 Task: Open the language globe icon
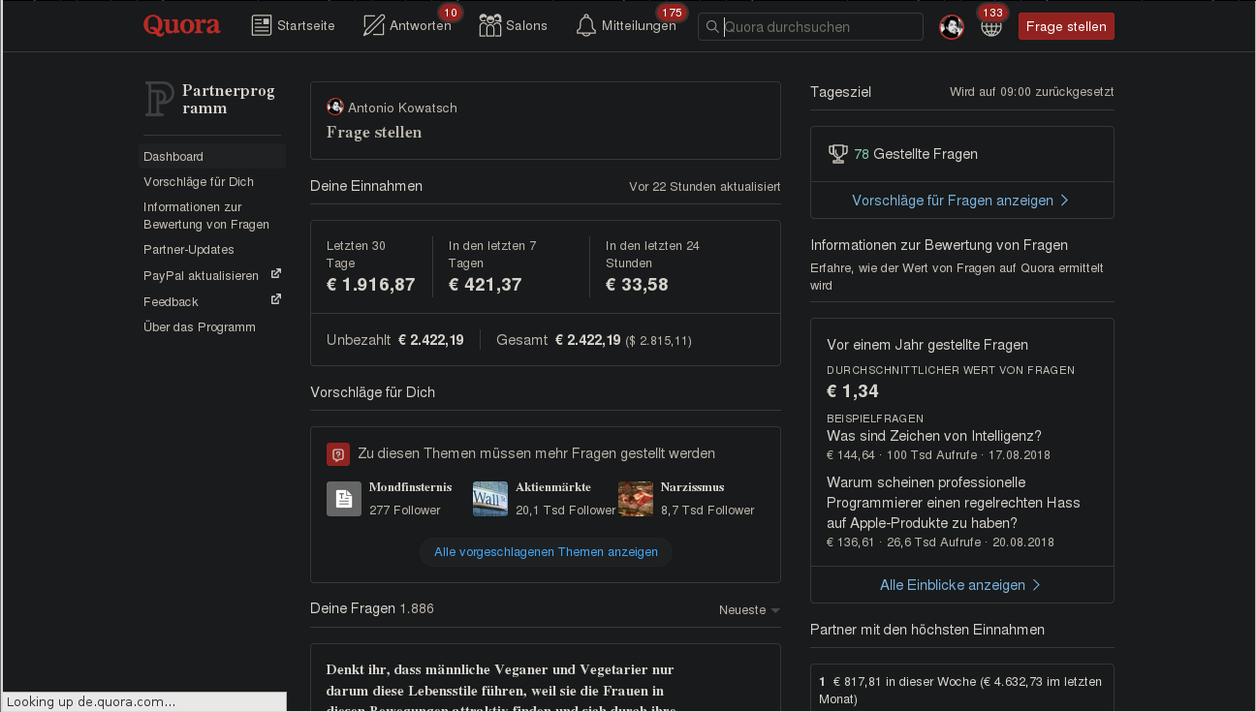point(990,27)
